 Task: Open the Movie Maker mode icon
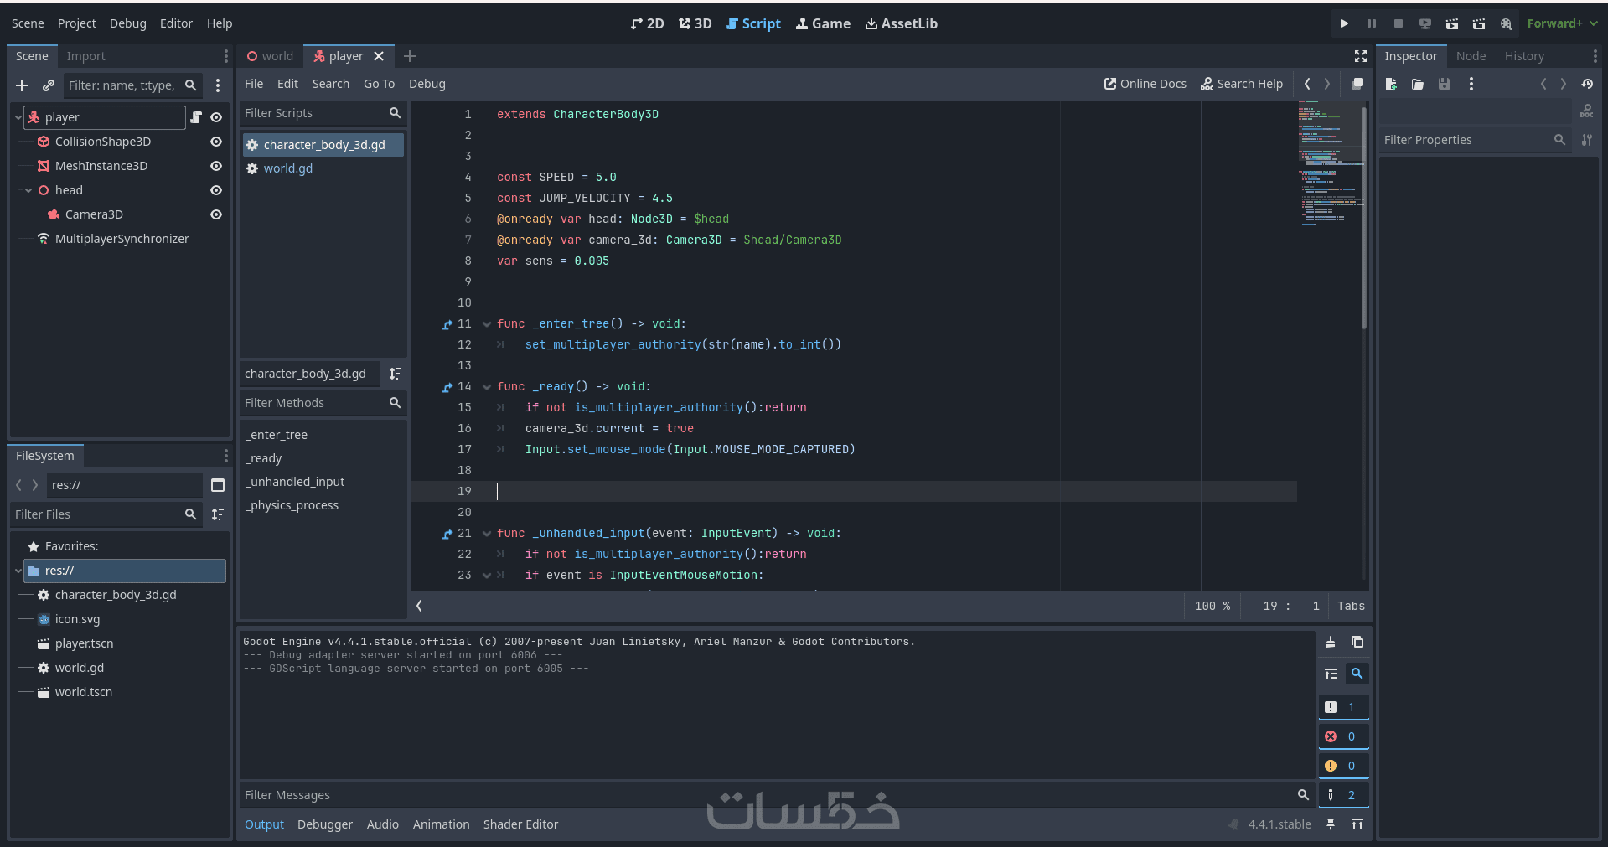(x=1506, y=23)
